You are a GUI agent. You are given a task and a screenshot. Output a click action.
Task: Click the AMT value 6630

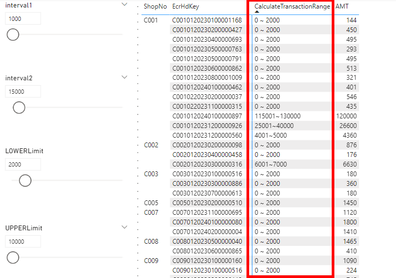tap(350, 164)
